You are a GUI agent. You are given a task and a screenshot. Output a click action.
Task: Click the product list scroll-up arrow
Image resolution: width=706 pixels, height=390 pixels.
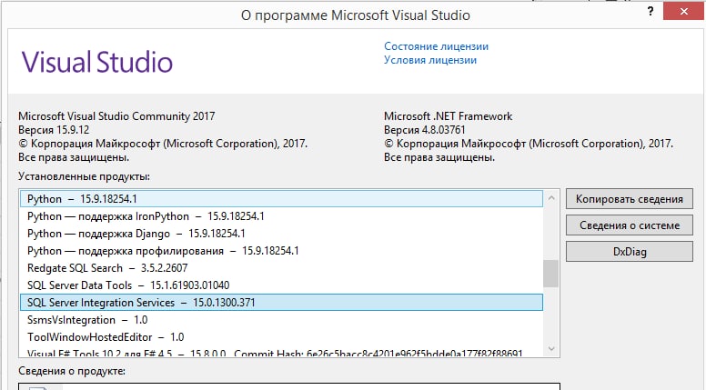pyautogui.click(x=551, y=198)
